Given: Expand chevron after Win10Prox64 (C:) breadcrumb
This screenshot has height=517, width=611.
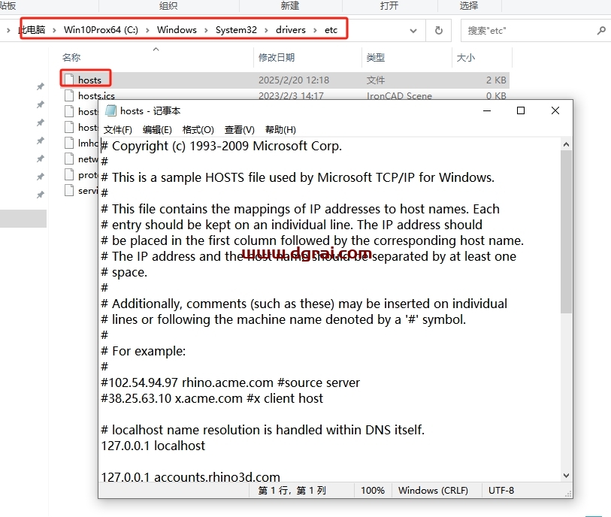Looking at the screenshot, I should click(x=148, y=30).
